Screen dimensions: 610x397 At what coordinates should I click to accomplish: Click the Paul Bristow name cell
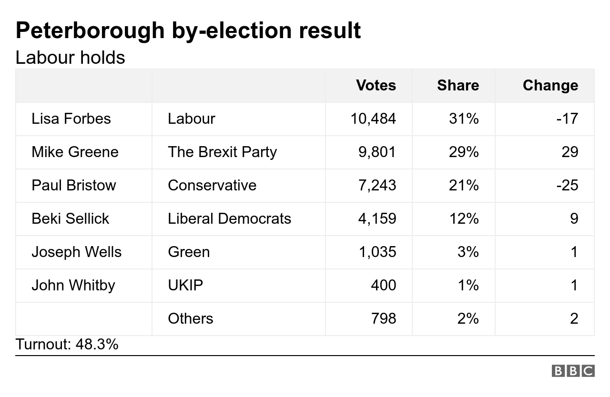click(x=74, y=185)
